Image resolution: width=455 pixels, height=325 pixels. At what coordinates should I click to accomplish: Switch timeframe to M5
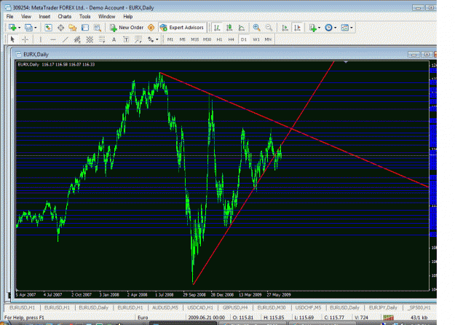(182, 39)
